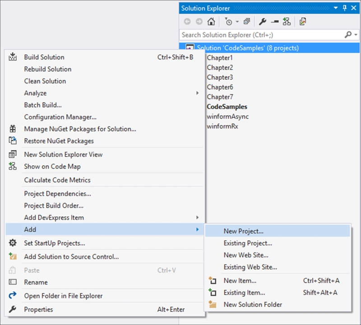Select the Chapter3 project
Image resolution: width=361 pixels, height=325 pixels.
pos(220,77)
